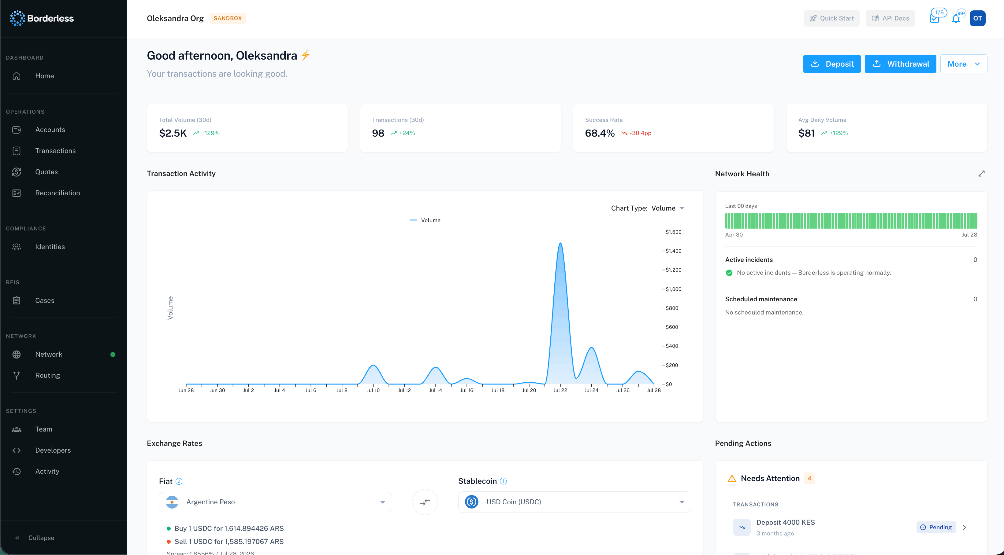The width and height of the screenshot is (1004, 555).
Task: Open Activity in the sidebar
Action: click(47, 471)
